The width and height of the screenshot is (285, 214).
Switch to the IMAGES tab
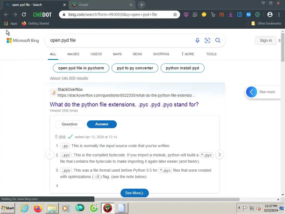73,54
